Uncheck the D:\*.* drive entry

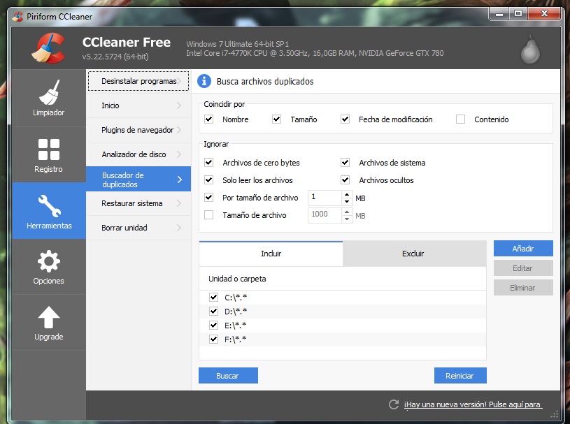[x=213, y=311]
